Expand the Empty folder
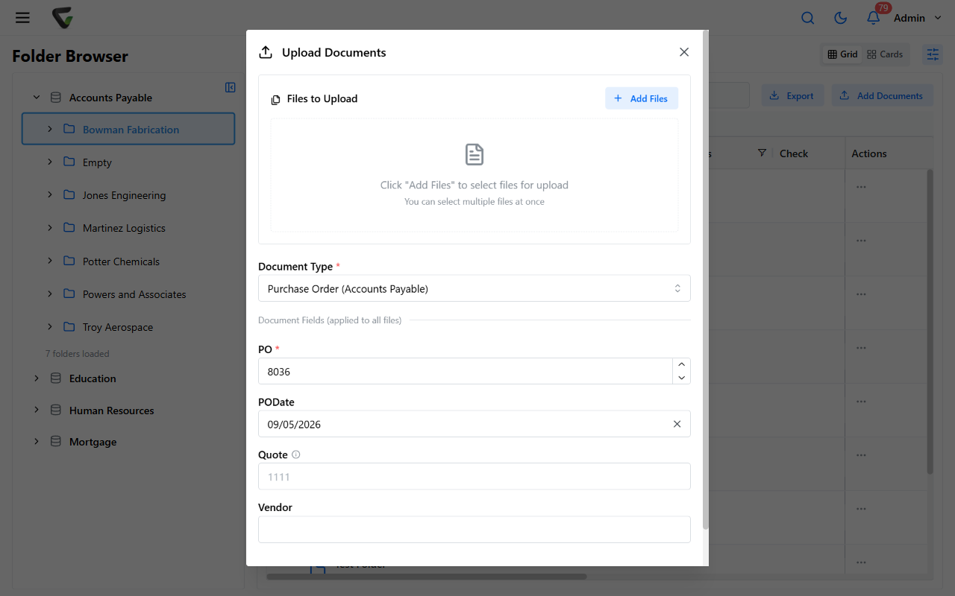Viewport: 955px width, 596px height. pyautogui.click(x=50, y=162)
